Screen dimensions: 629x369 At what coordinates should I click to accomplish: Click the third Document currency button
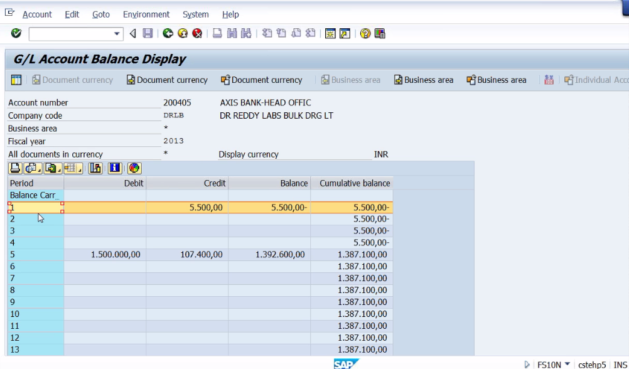(262, 80)
